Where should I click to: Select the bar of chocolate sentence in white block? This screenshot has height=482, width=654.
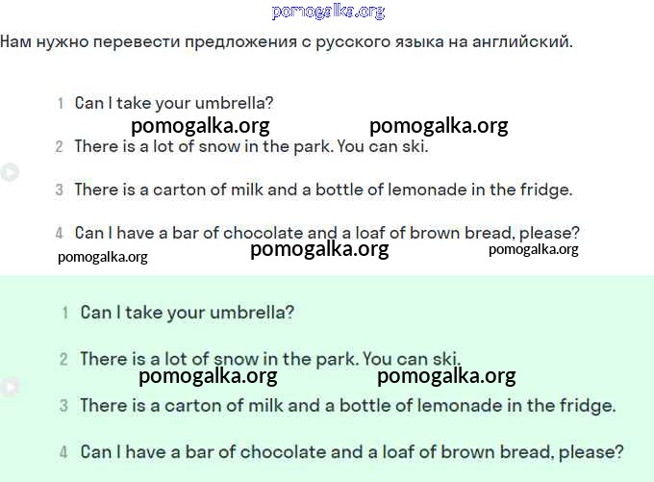(327, 233)
